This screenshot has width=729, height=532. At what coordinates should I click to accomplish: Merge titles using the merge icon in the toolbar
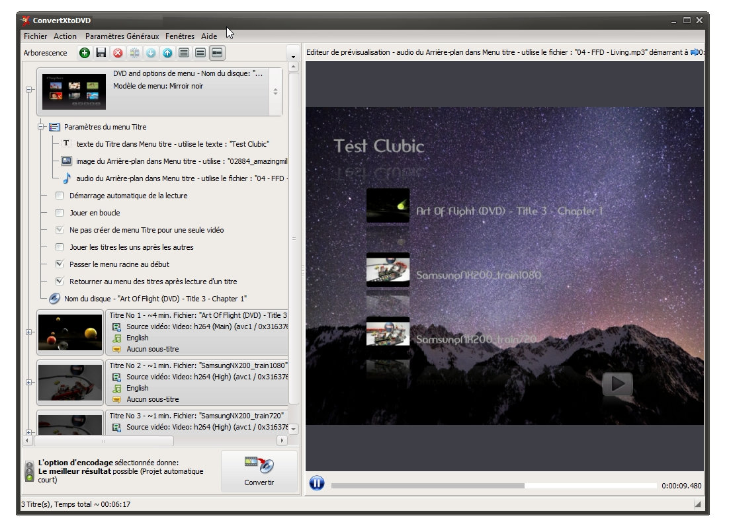point(134,53)
